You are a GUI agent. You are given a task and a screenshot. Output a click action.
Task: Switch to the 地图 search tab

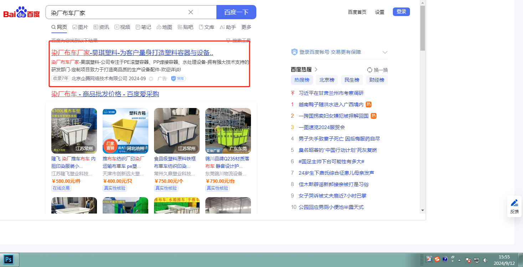164,27
